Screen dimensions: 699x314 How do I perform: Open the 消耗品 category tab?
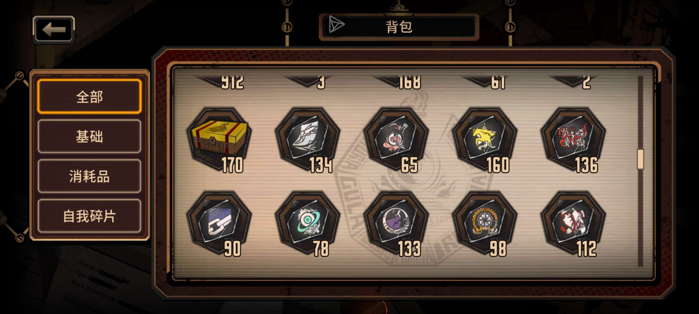89,176
